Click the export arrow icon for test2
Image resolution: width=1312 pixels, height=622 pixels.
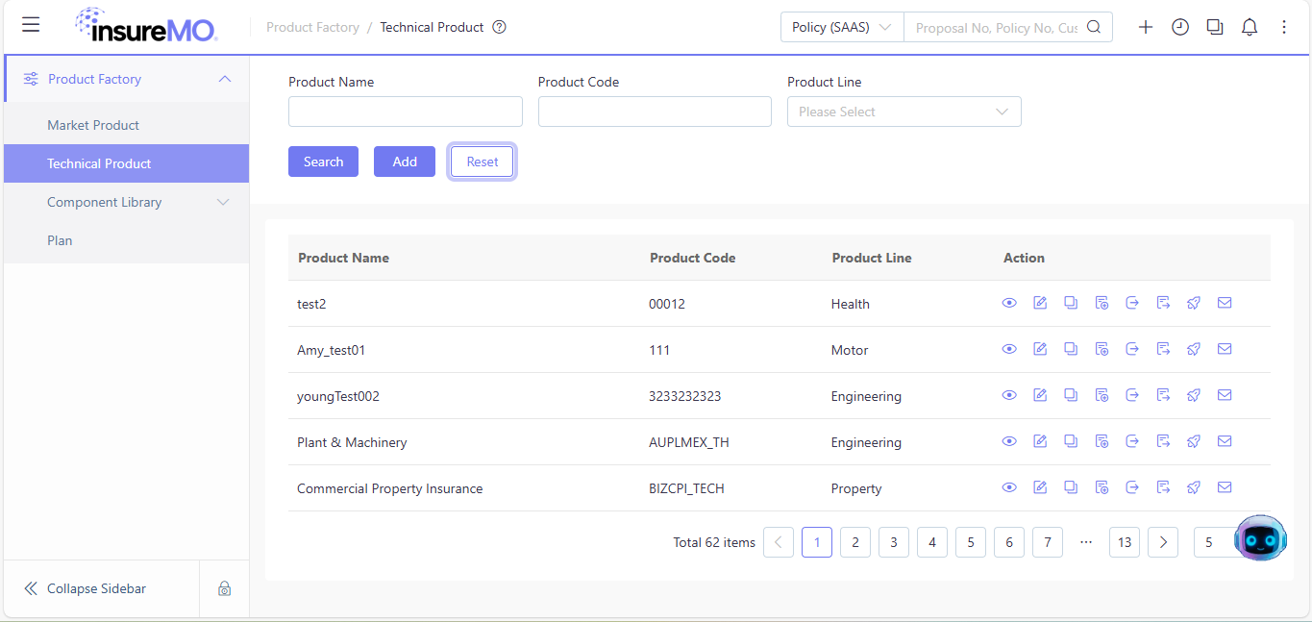1132,303
